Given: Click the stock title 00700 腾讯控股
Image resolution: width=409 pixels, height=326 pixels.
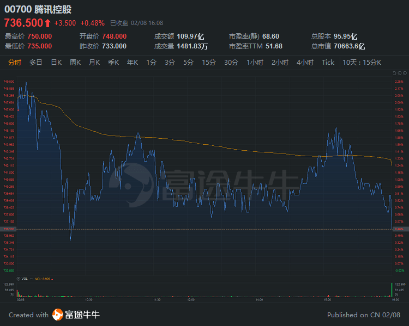Looking at the screenshot, I should click(38, 9).
